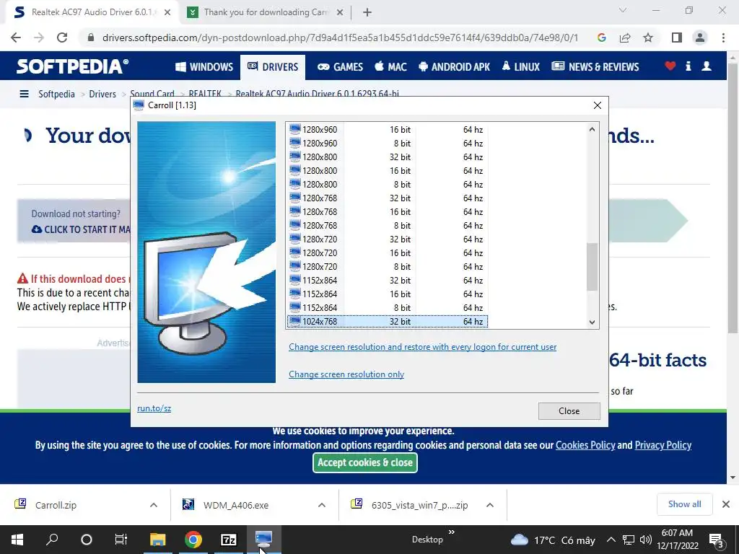Go back in Chrome

point(16,38)
